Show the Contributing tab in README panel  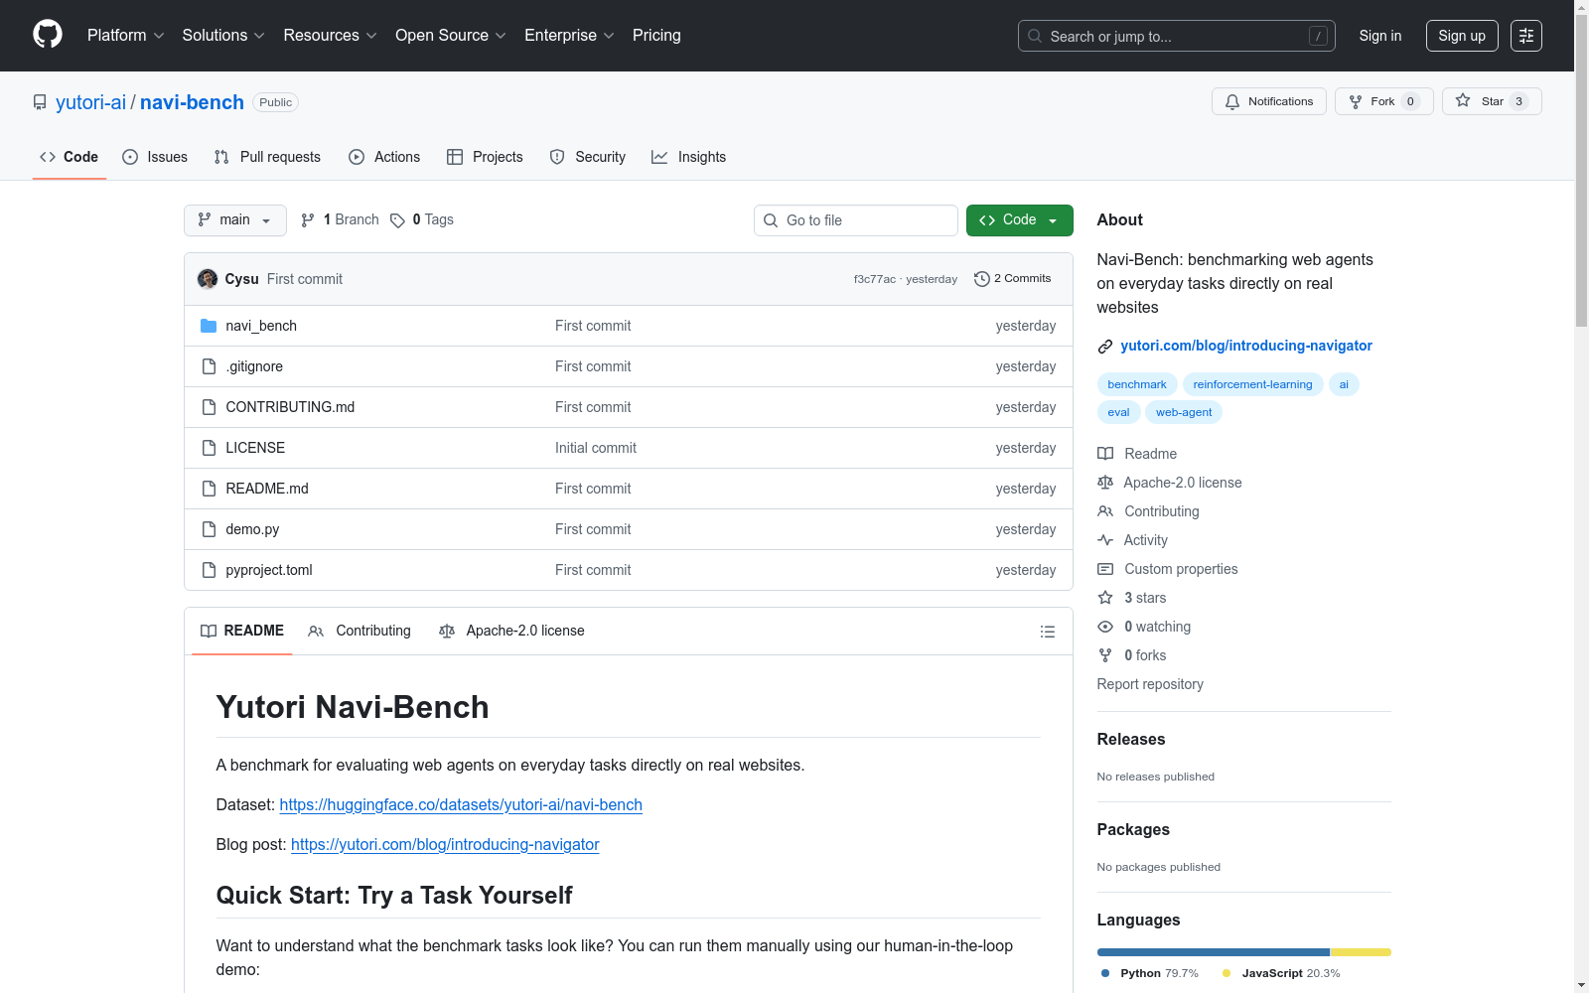pos(360,632)
